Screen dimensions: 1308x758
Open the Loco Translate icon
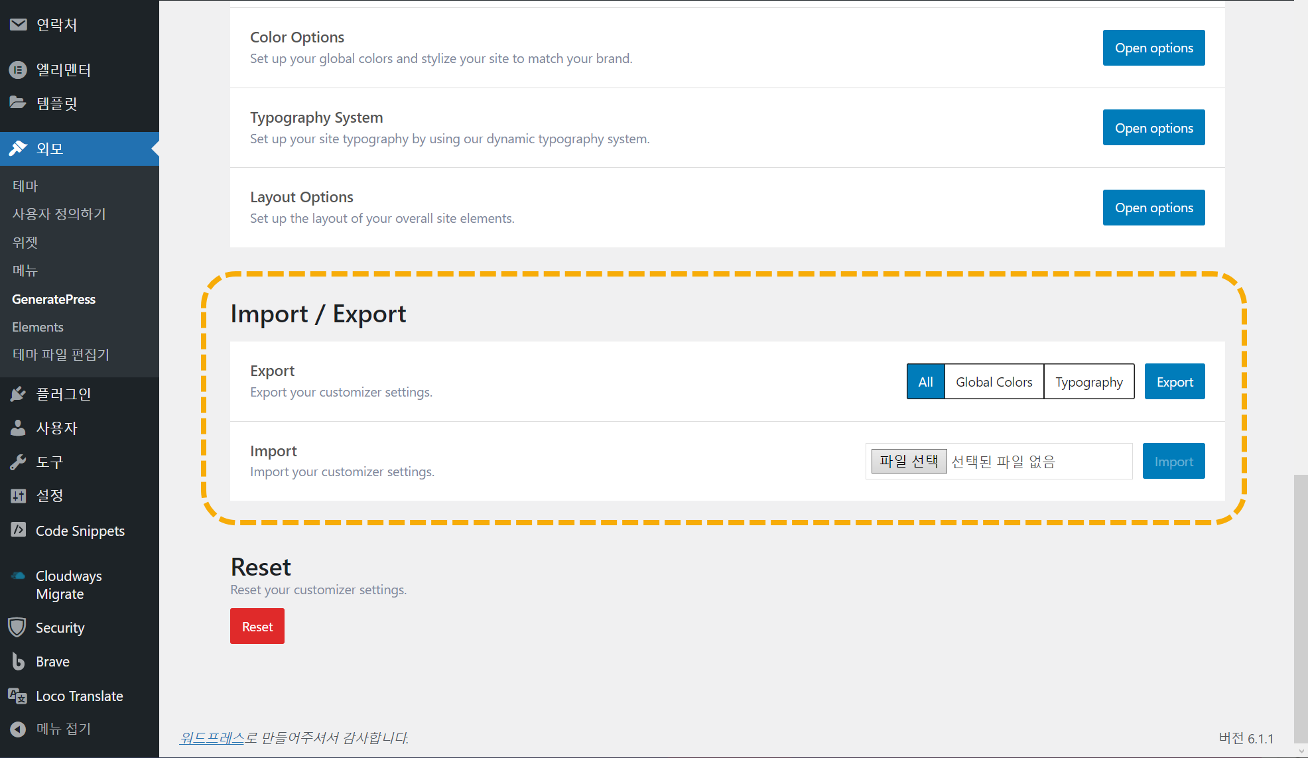18,696
